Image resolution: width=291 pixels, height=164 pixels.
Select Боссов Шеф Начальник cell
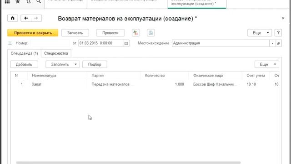click(215, 84)
